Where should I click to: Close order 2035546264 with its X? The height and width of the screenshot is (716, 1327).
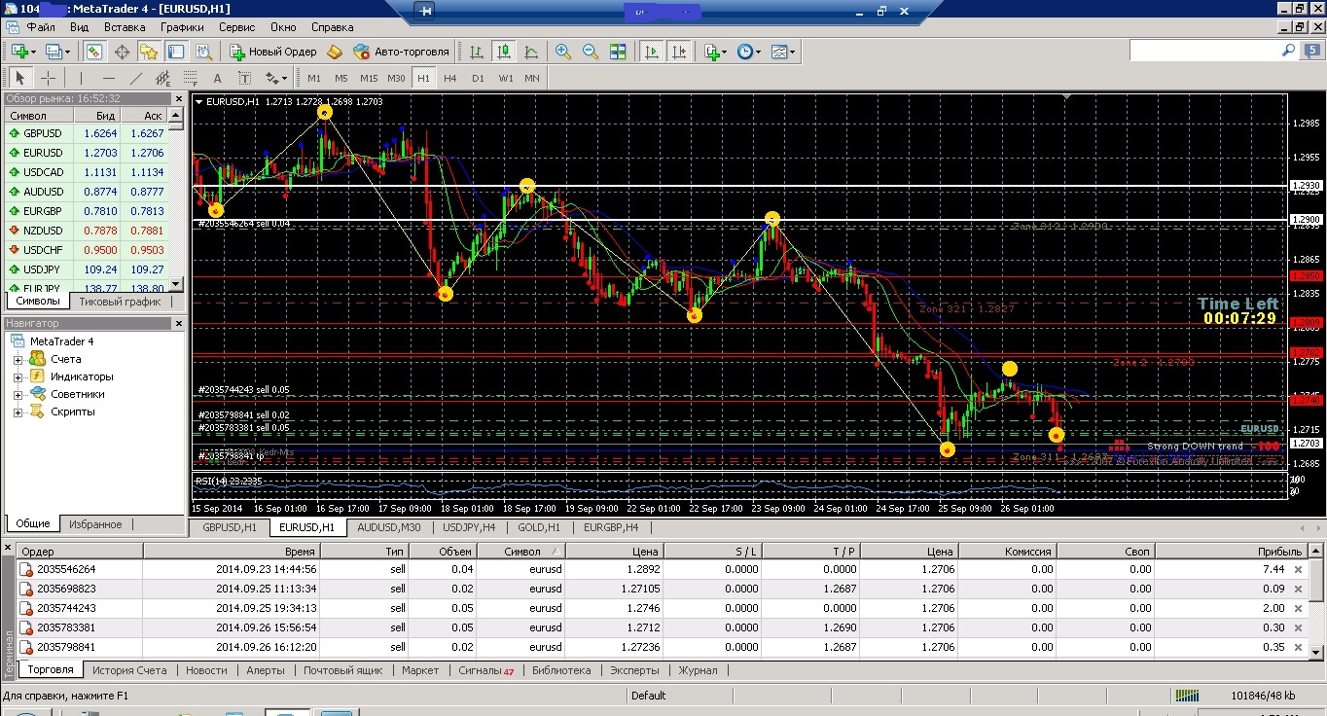(x=1297, y=569)
